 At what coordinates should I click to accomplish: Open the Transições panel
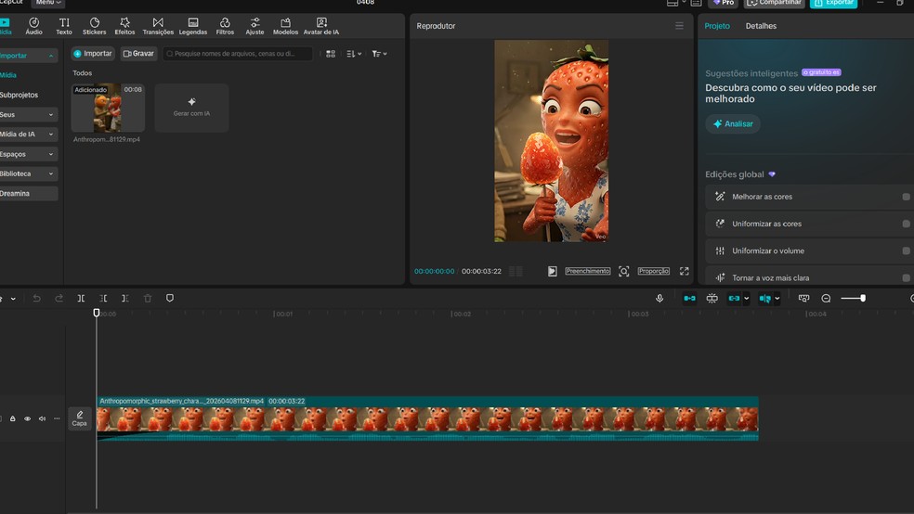tap(158, 26)
